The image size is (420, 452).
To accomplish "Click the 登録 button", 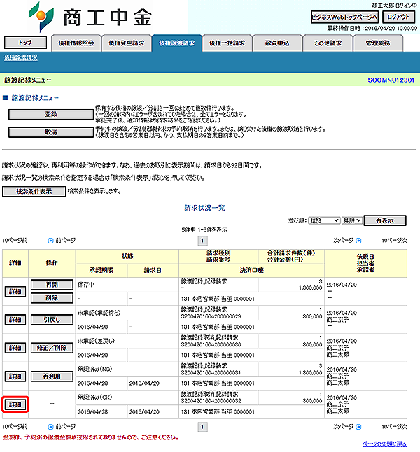I will 51,115.
